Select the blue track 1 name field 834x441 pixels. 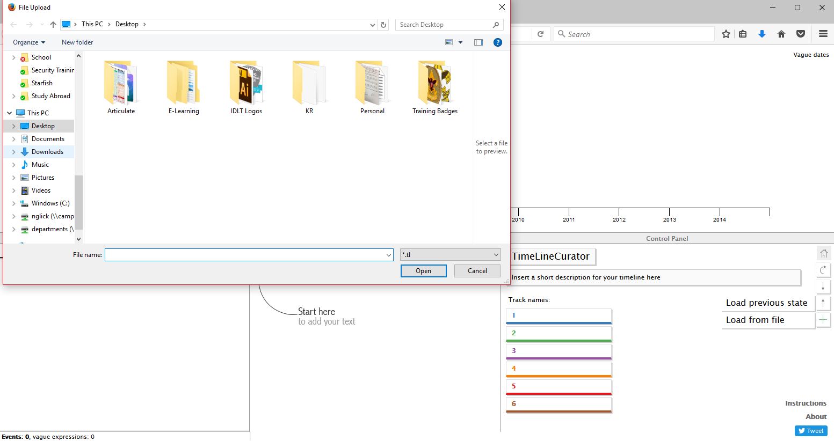click(x=559, y=315)
